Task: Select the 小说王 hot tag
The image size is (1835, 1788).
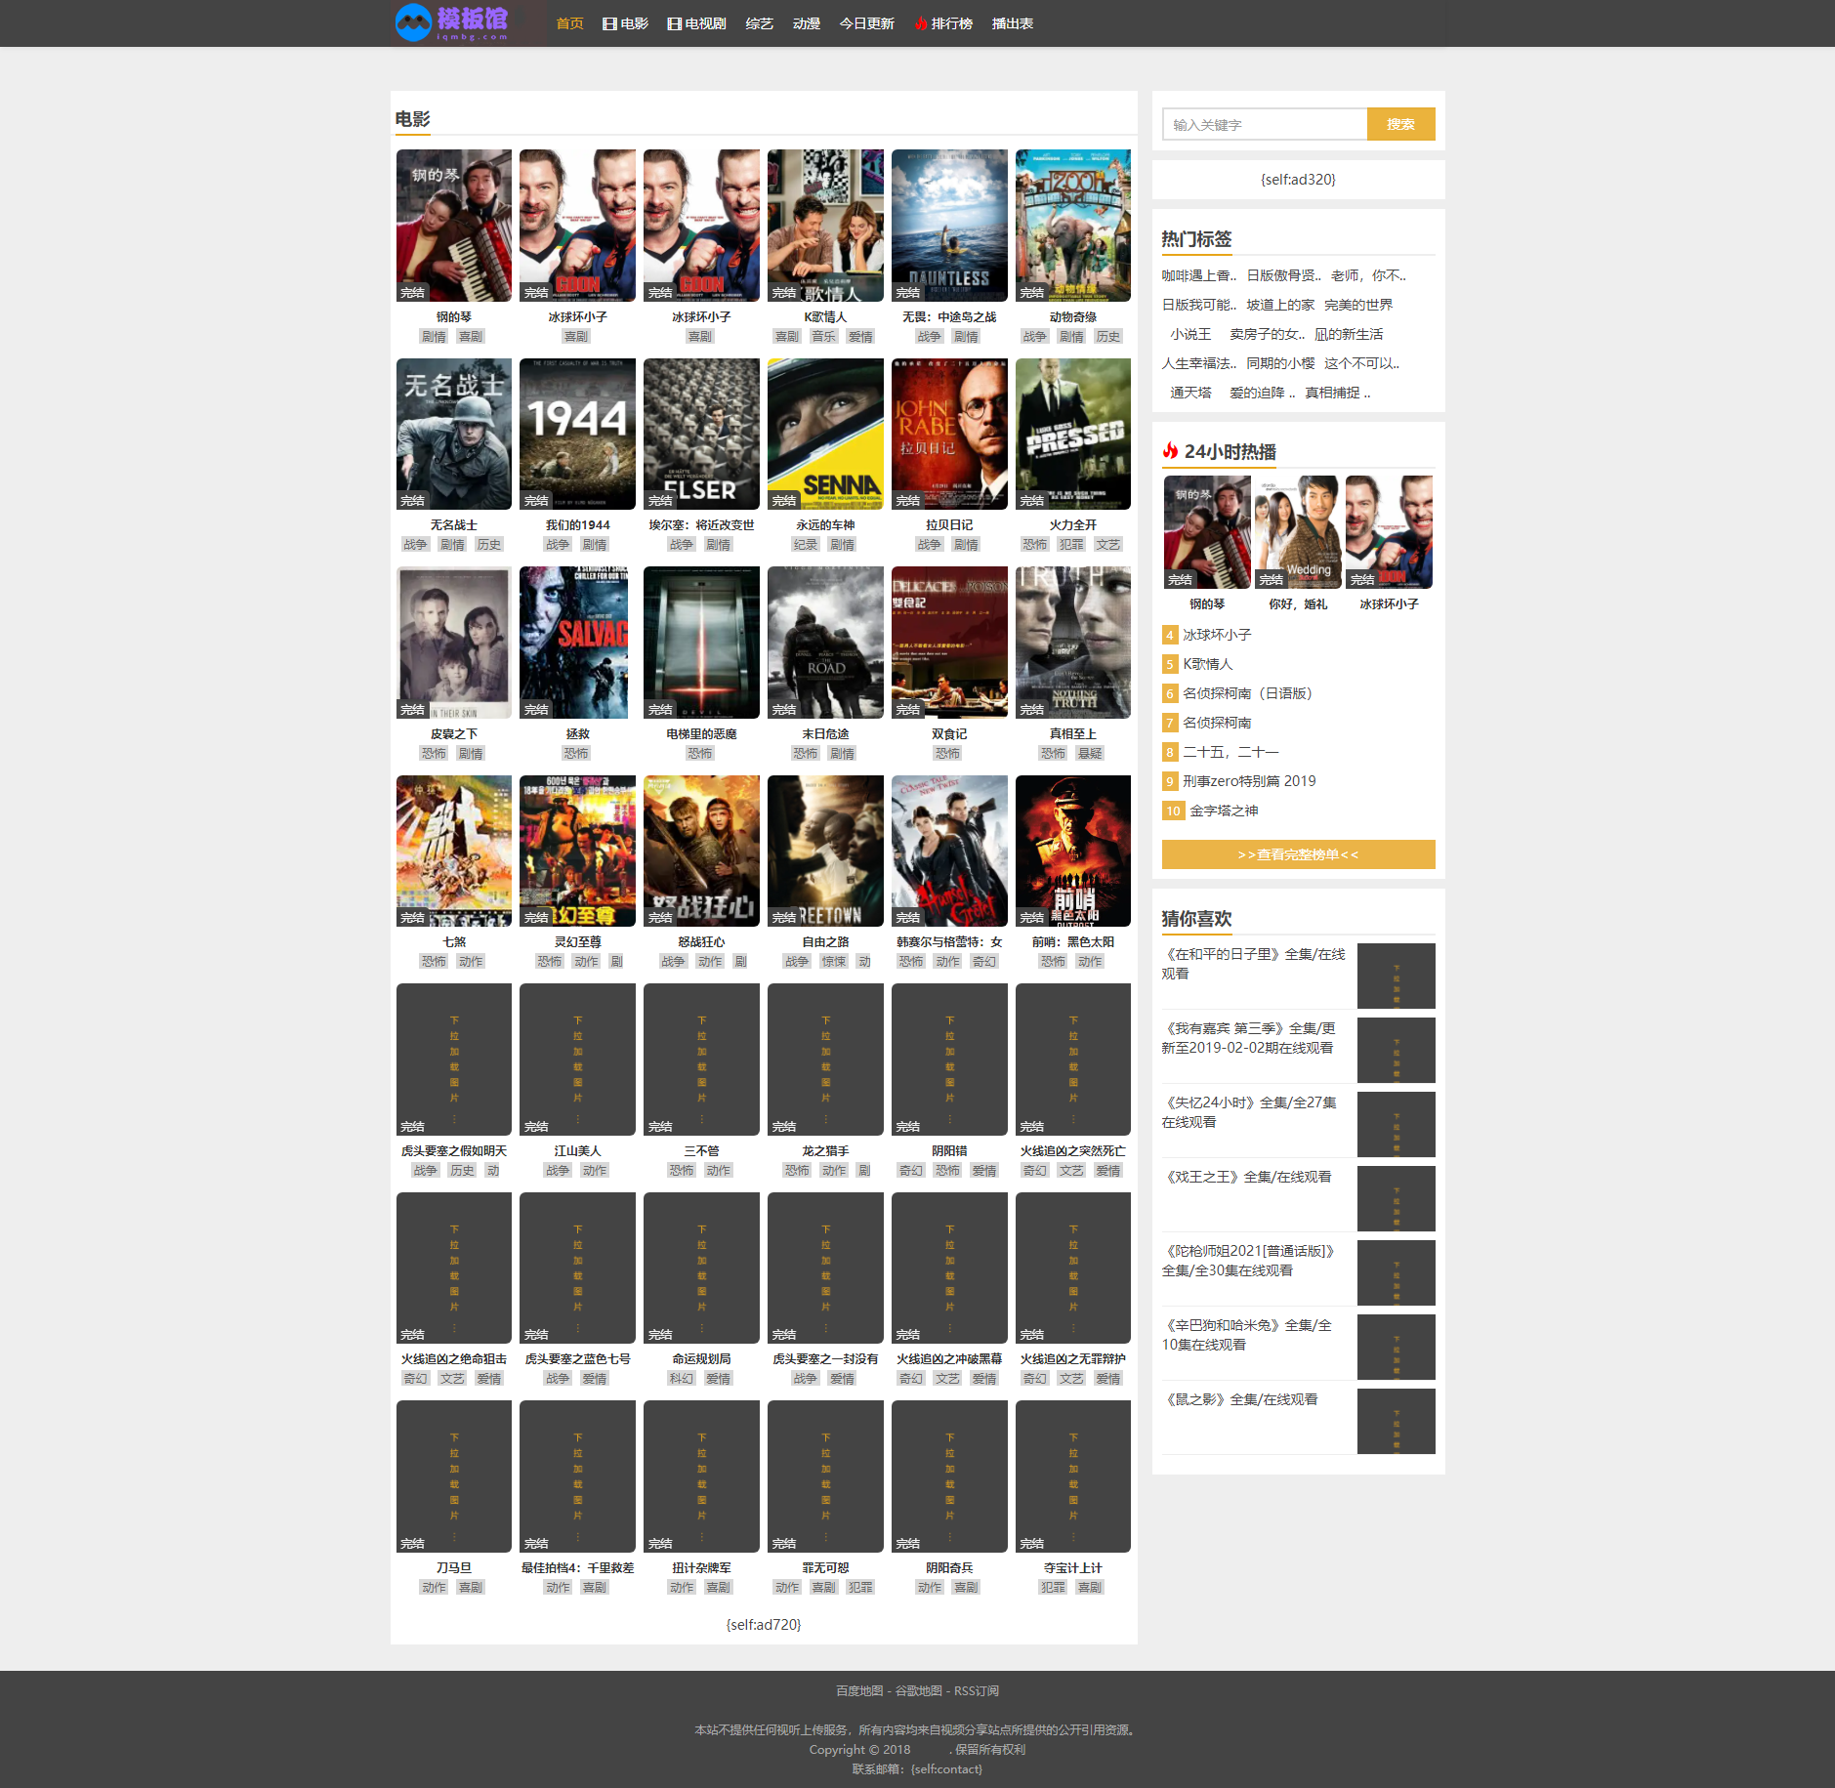Action: (1190, 334)
